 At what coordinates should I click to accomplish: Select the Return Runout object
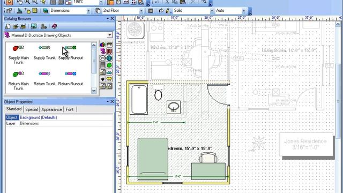[x=70, y=78]
